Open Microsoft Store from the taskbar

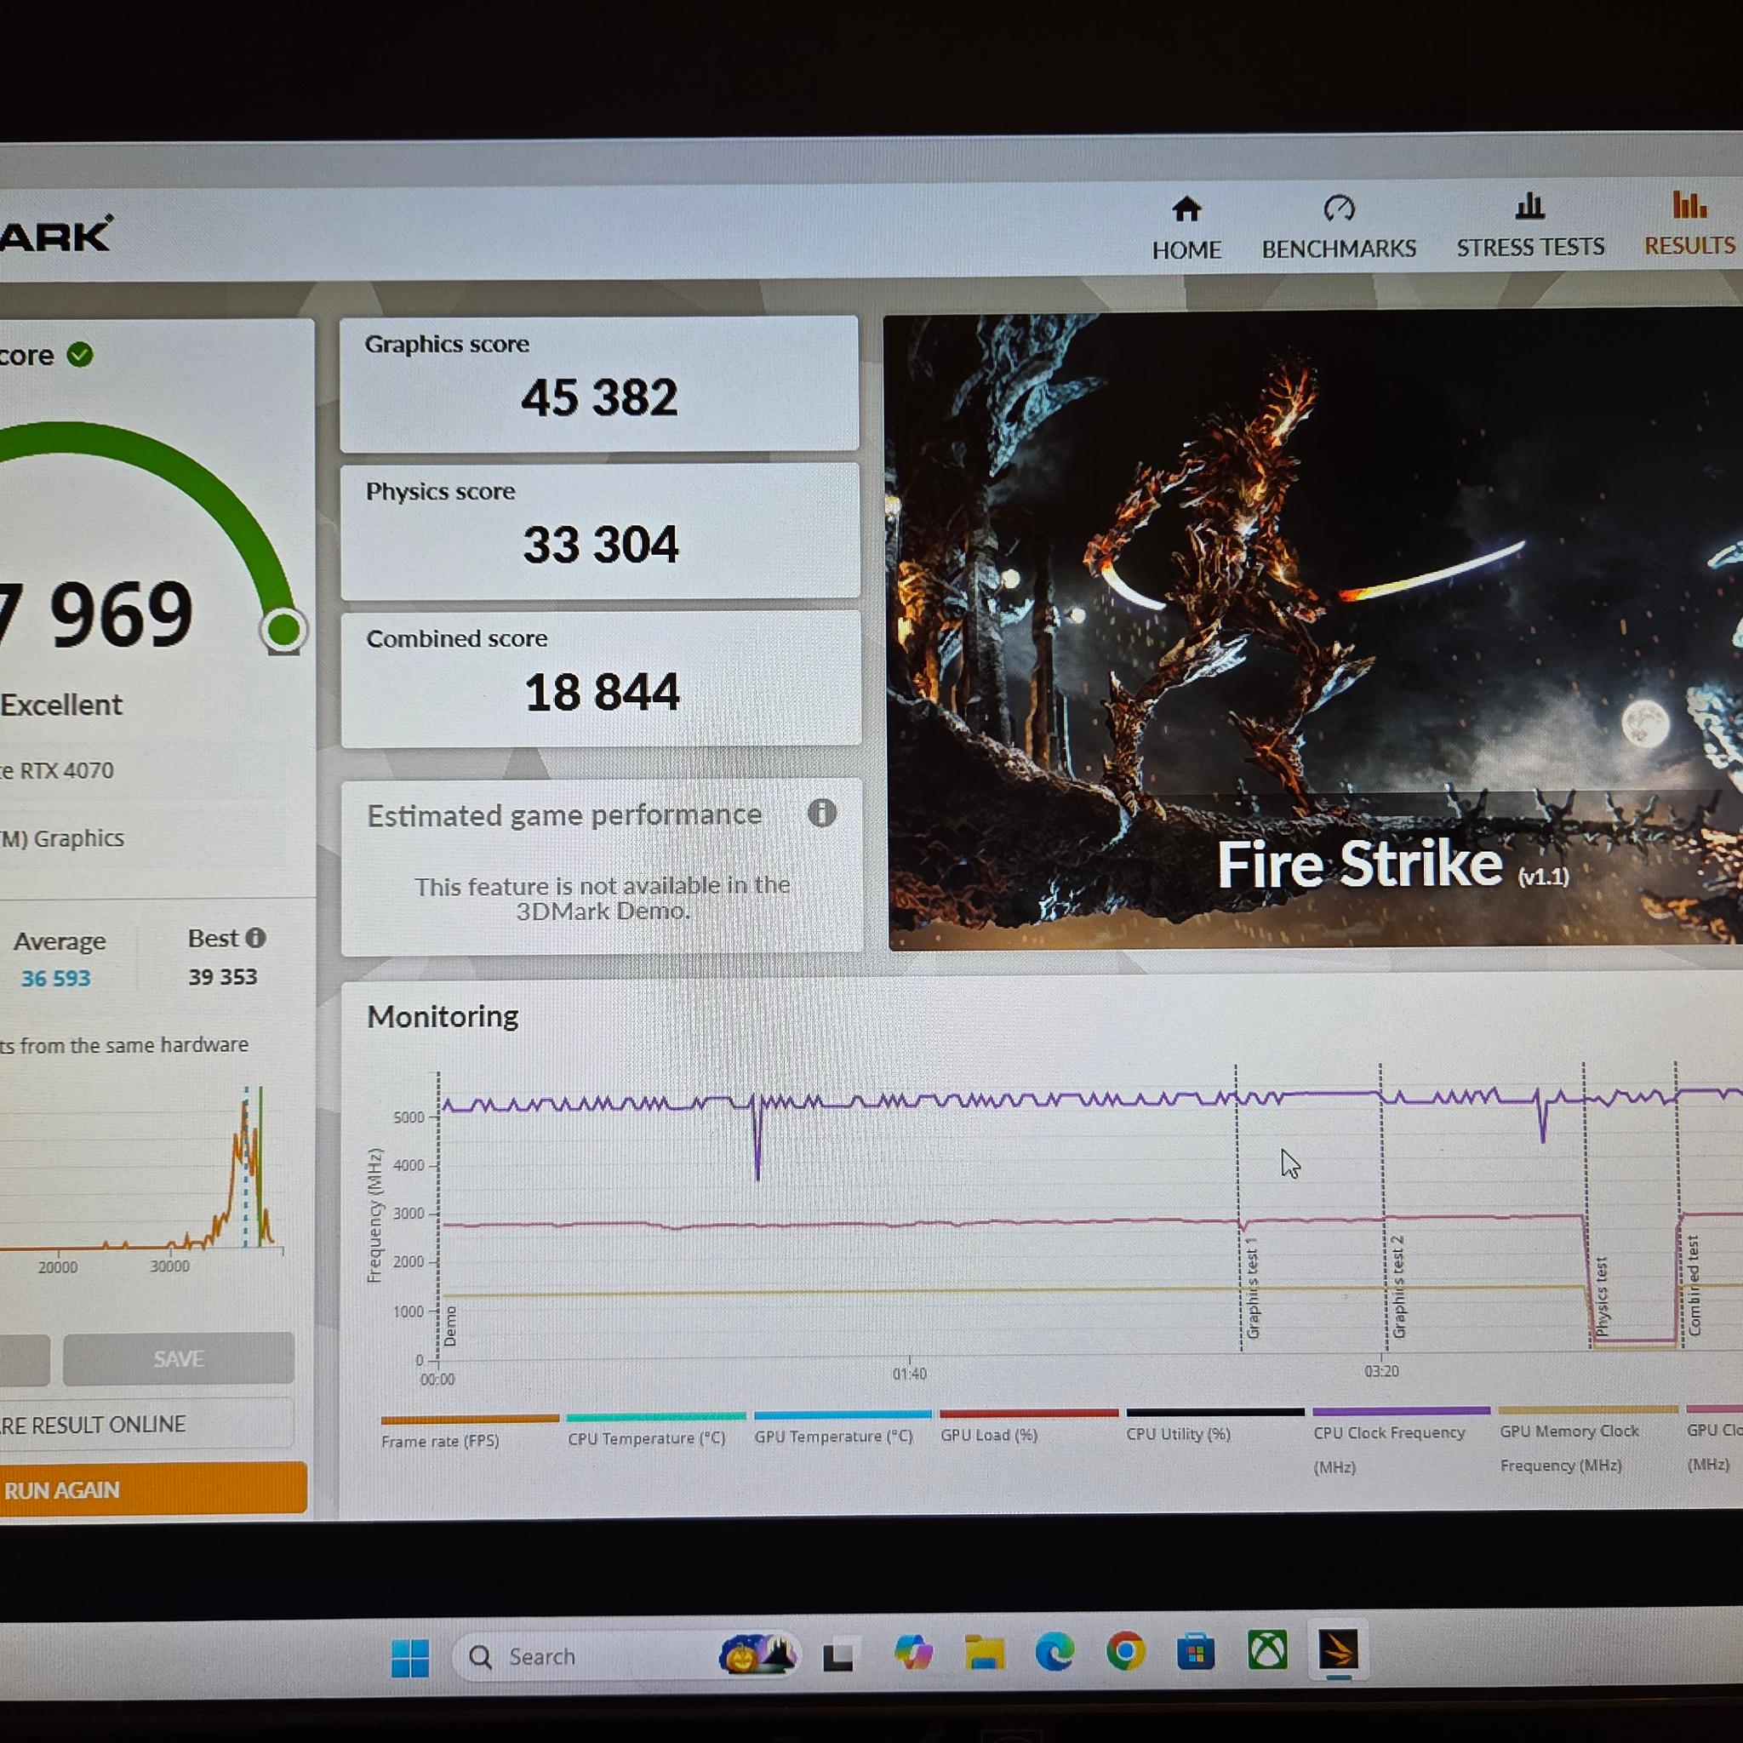[1196, 1652]
